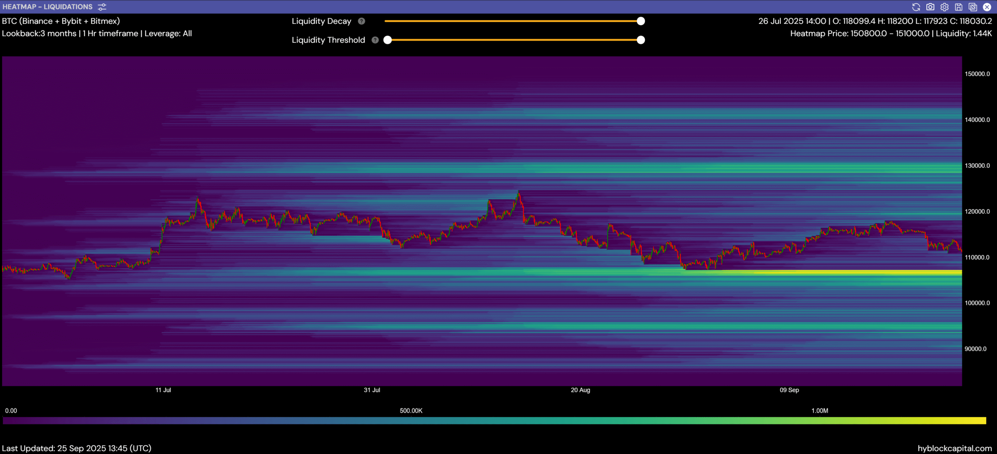The image size is (997, 454).
Task: Close the heatmap panel
Action: click(x=987, y=7)
